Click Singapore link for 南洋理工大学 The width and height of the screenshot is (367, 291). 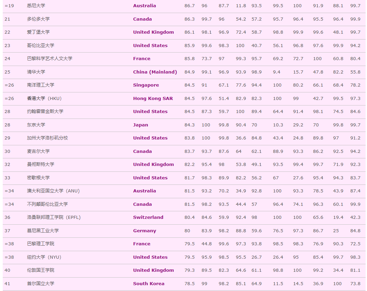(x=146, y=85)
